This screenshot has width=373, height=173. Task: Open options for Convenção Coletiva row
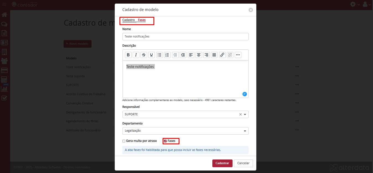[x=297, y=103]
